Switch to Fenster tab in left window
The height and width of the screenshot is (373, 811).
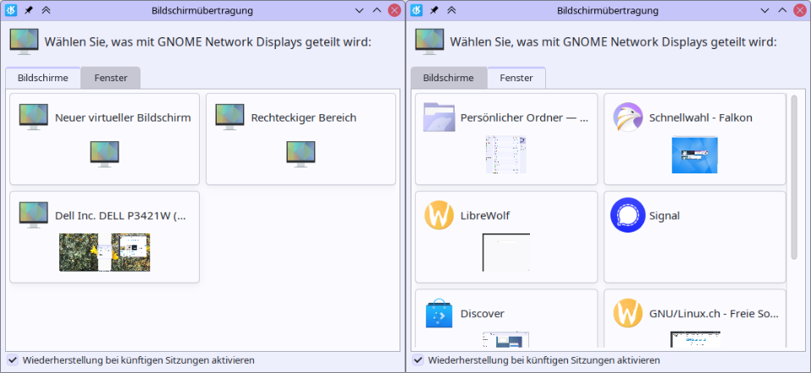tap(111, 78)
